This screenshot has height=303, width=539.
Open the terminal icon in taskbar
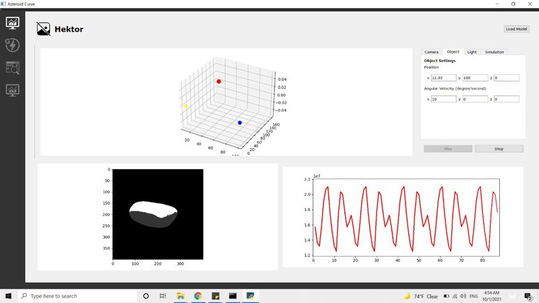click(232, 296)
